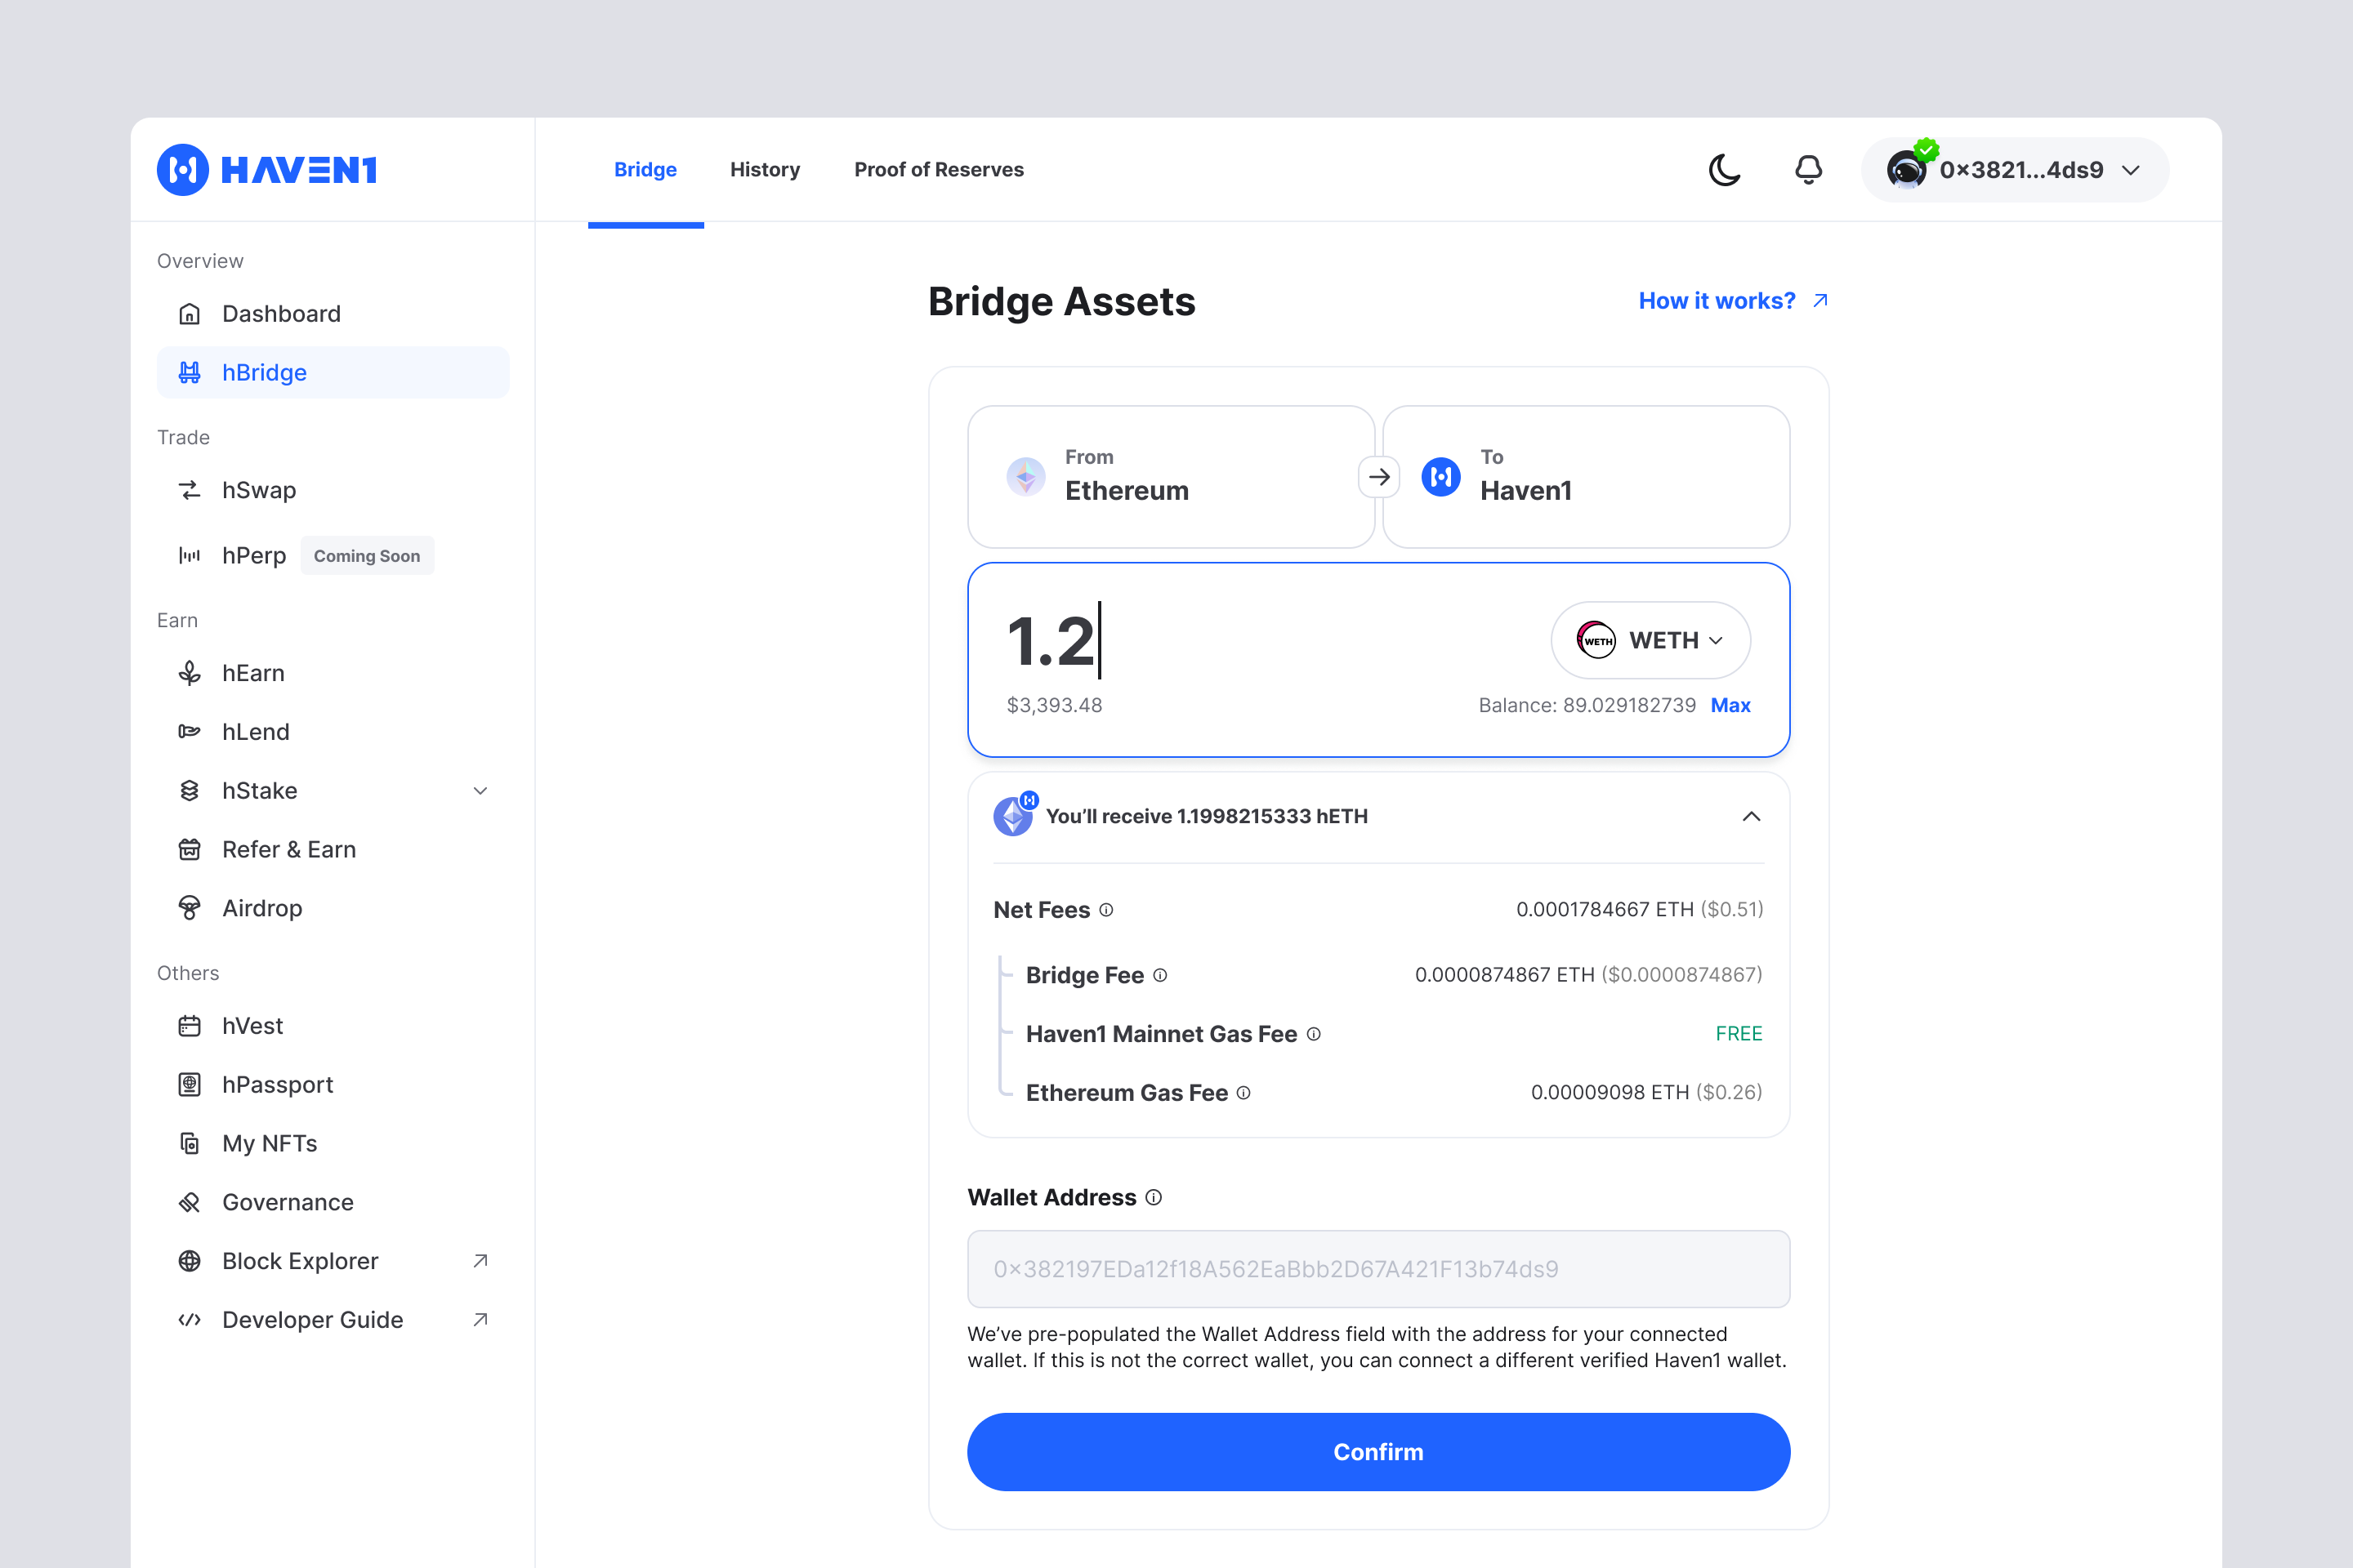
Task: Toggle dark mode moon icon
Action: click(x=1724, y=170)
